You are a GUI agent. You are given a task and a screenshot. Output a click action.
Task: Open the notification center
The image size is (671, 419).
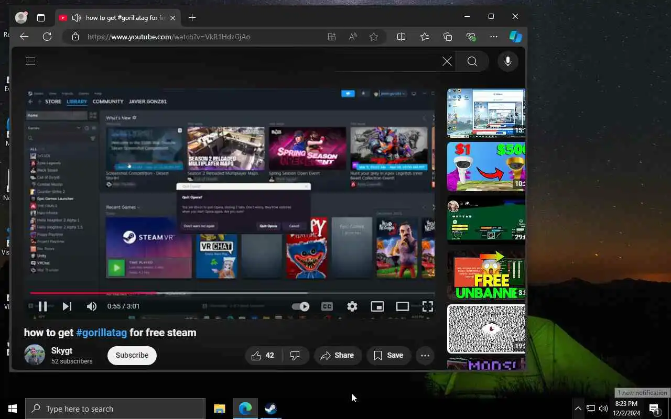pos(655,409)
